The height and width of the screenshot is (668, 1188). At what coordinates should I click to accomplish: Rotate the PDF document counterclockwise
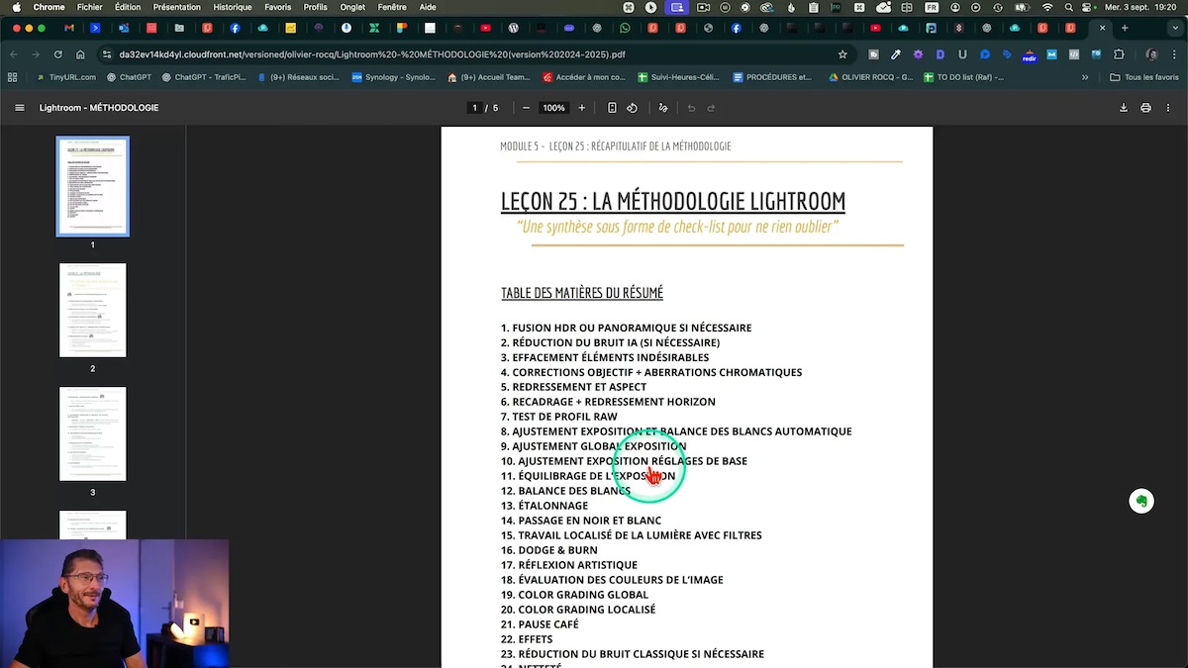(632, 108)
